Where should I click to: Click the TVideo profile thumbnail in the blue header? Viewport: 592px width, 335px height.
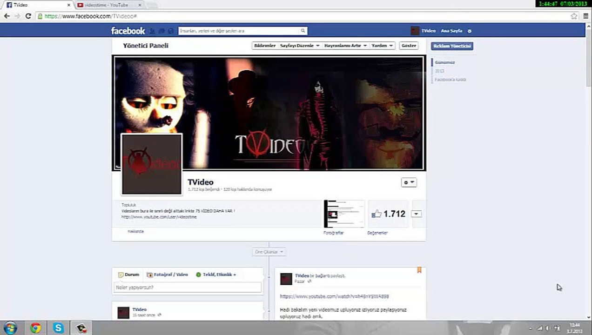point(415,31)
